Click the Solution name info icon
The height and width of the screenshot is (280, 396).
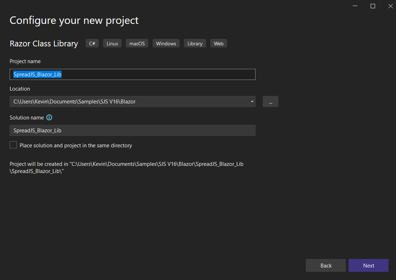point(50,118)
